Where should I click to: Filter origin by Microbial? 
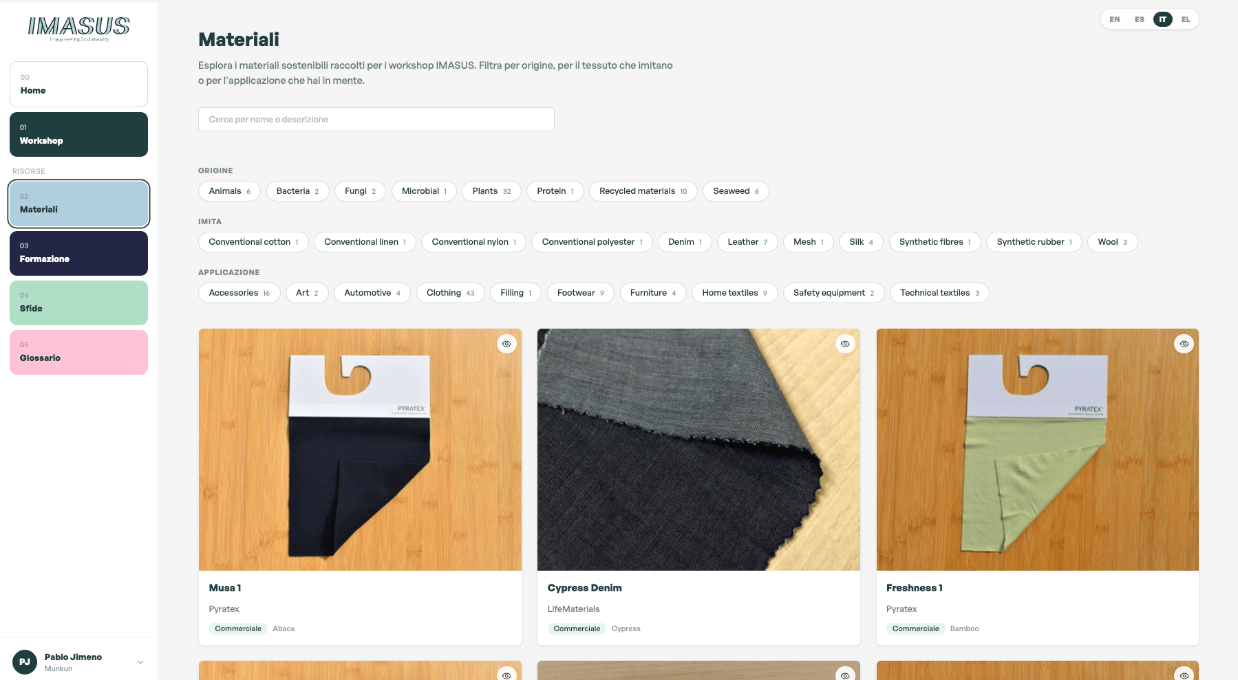(x=424, y=191)
